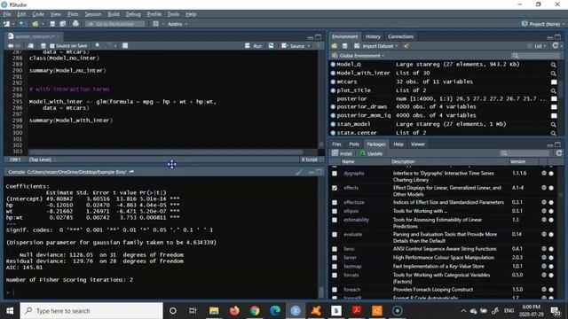
Task: Open the dygraphs package link
Action: [354, 174]
